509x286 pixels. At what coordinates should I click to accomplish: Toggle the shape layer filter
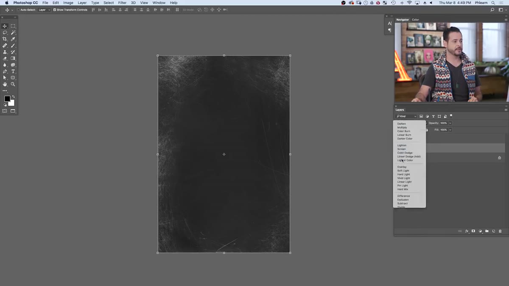[439, 116]
